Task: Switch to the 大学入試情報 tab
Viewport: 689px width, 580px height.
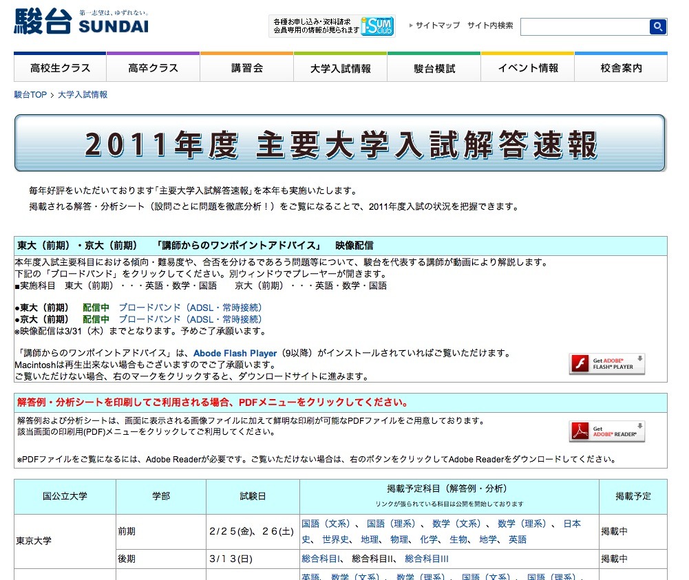Action: click(340, 68)
